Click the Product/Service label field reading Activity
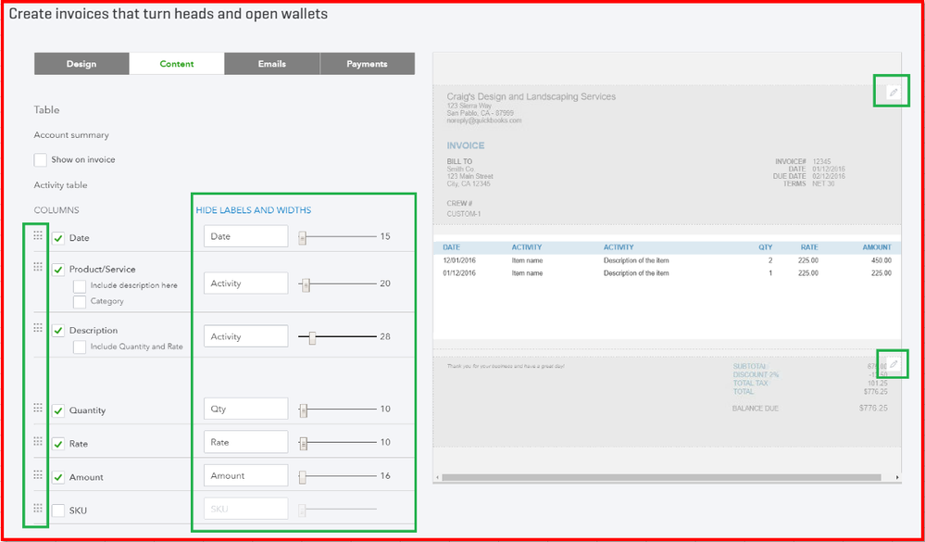 [246, 284]
